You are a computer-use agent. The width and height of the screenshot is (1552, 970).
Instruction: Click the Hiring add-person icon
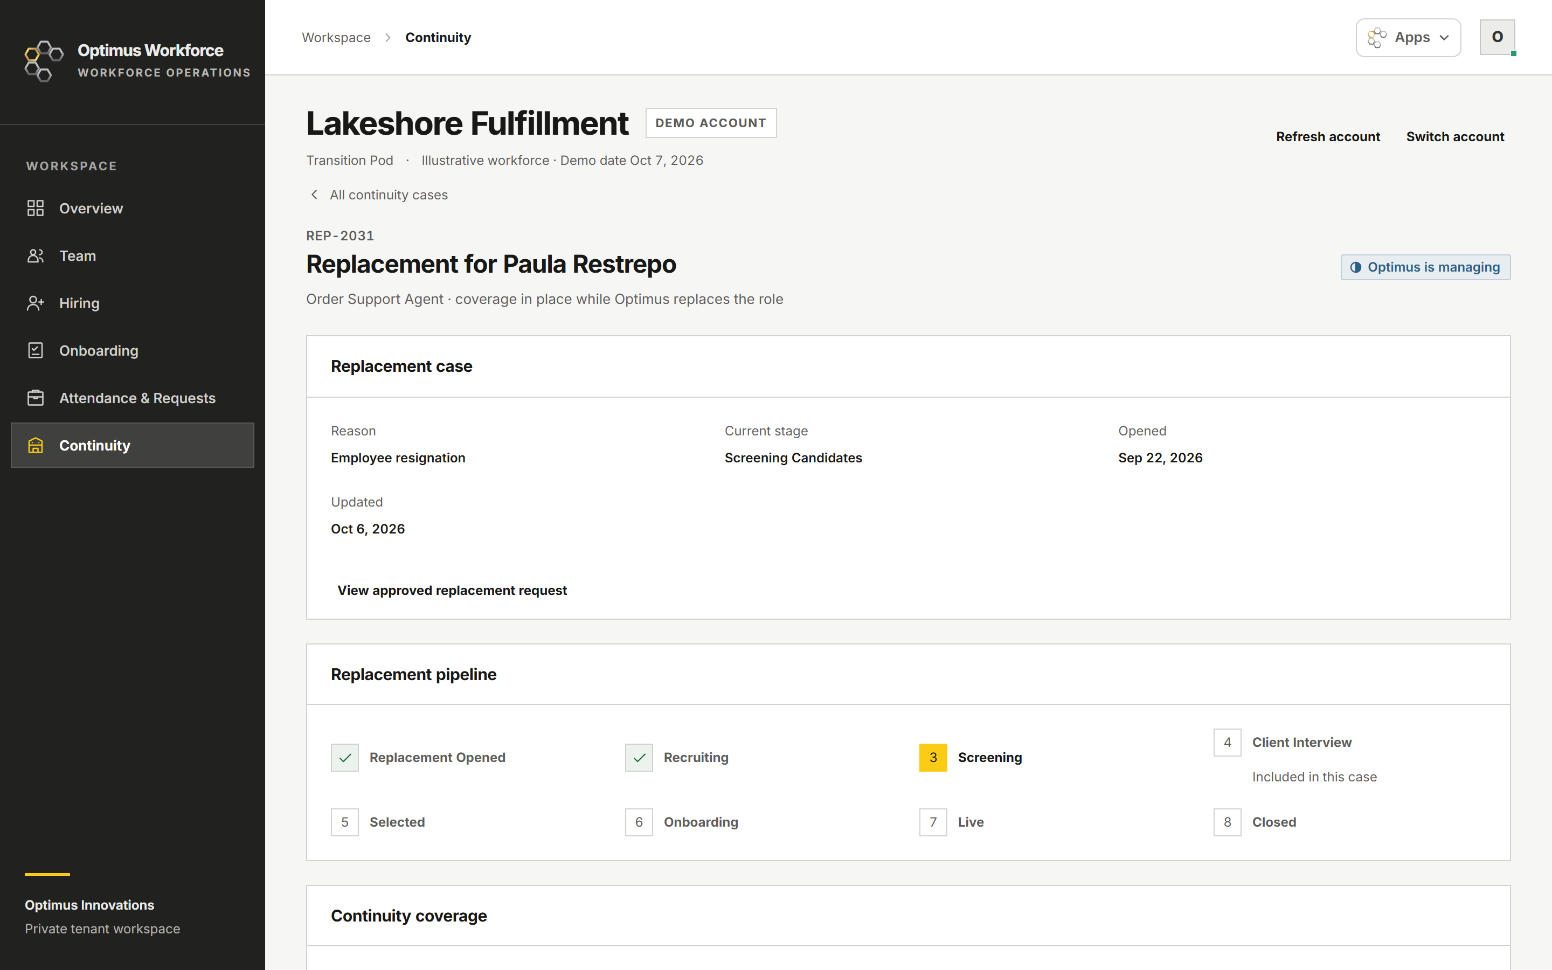click(x=35, y=303)
